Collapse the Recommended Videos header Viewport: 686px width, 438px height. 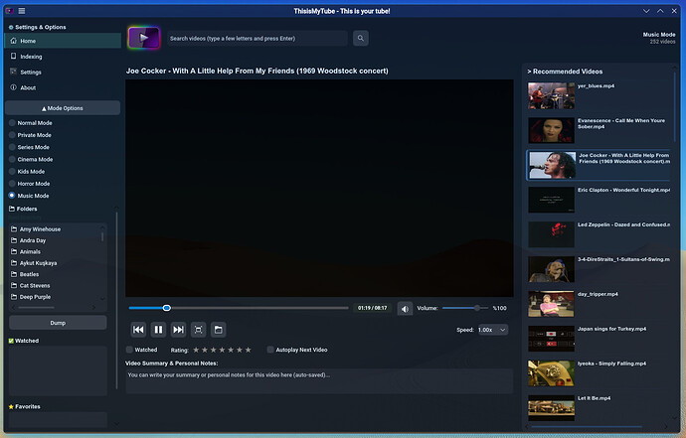565,72
